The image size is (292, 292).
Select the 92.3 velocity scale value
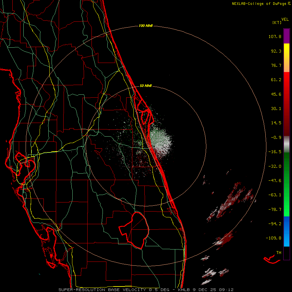[x=276, y=51]
